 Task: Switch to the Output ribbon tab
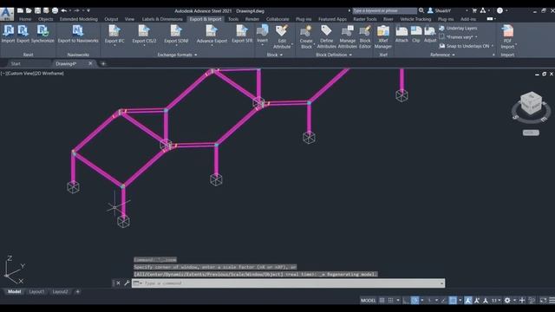111,19
